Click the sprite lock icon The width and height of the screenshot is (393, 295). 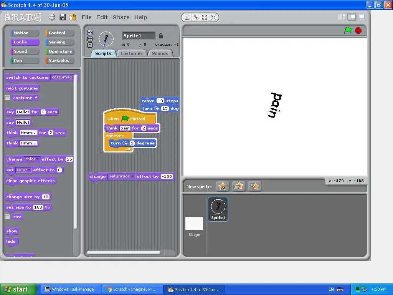pos(161,36)
